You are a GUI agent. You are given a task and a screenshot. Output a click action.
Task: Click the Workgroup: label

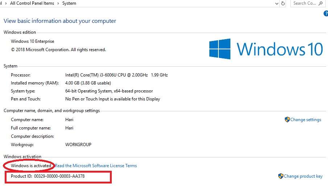pyautogui.click(x=22, y=145)
